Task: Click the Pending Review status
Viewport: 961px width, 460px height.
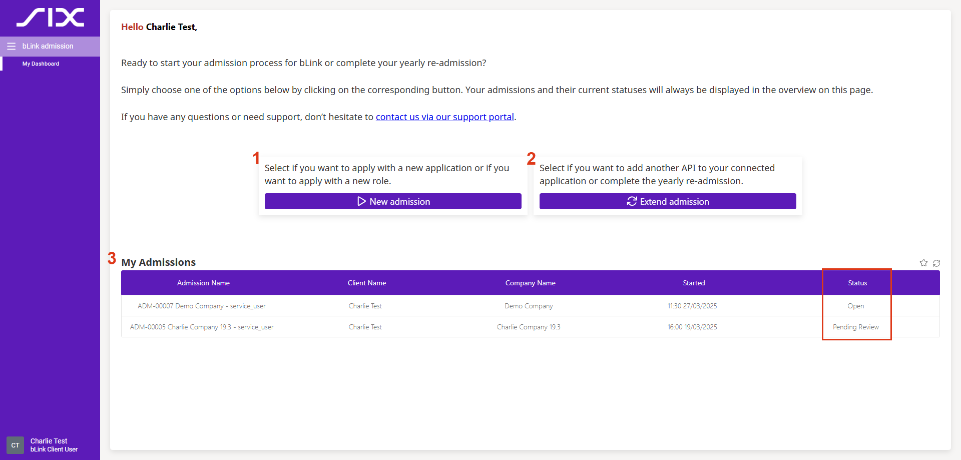Action: pos(855,327)
